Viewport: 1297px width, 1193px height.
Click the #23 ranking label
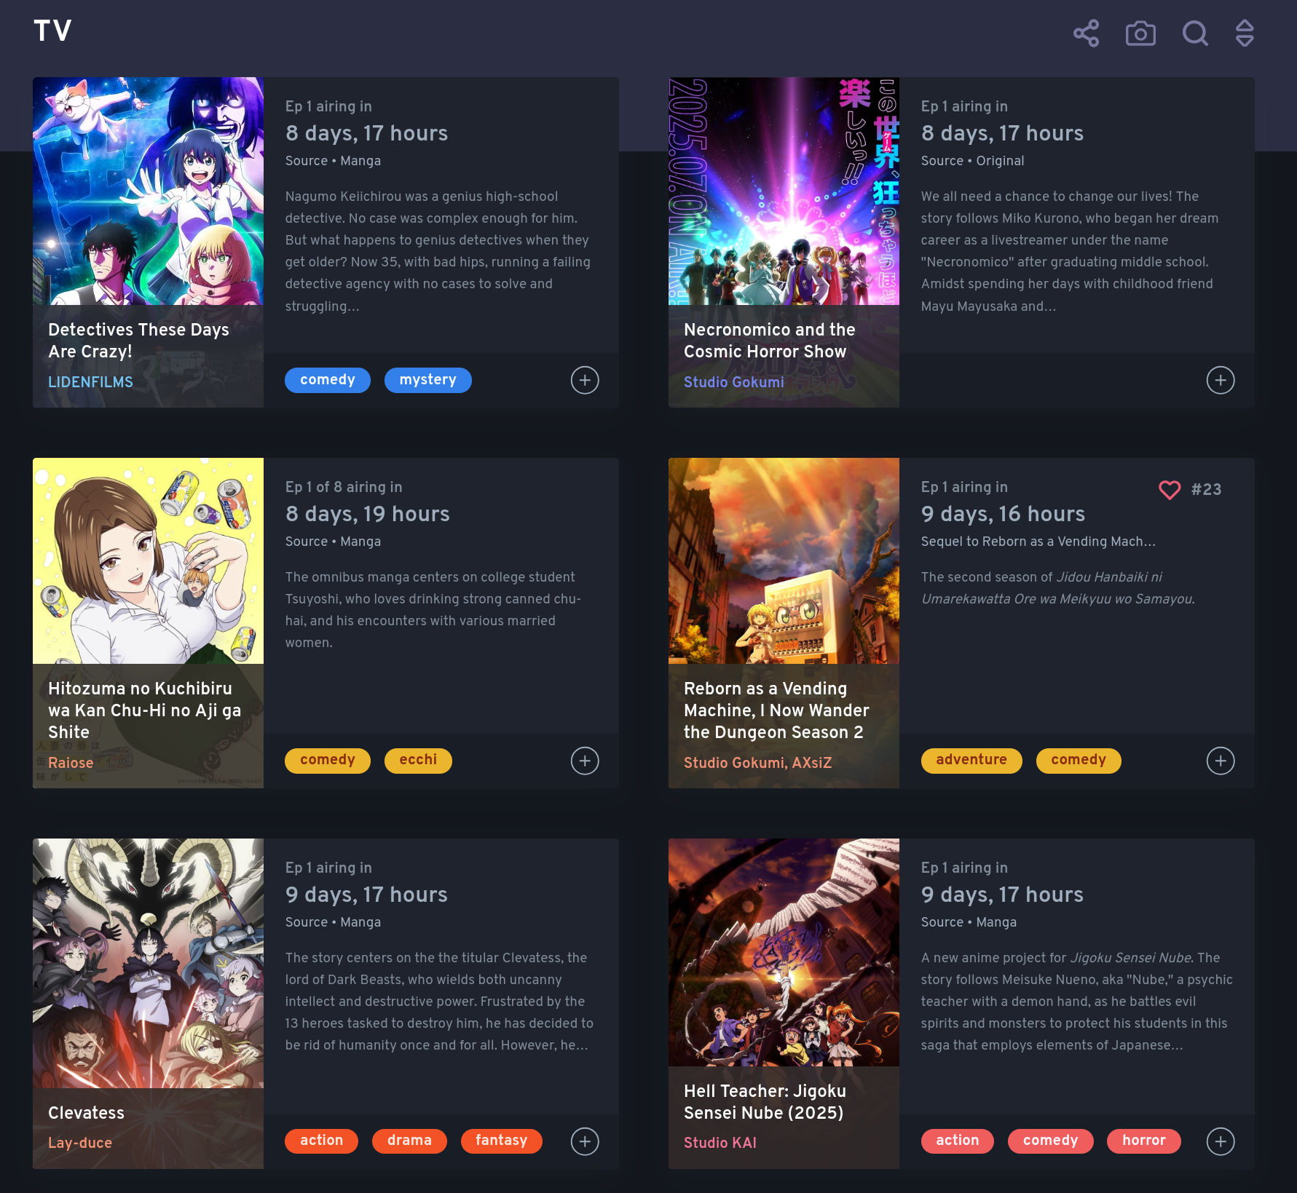(1206, 489)
